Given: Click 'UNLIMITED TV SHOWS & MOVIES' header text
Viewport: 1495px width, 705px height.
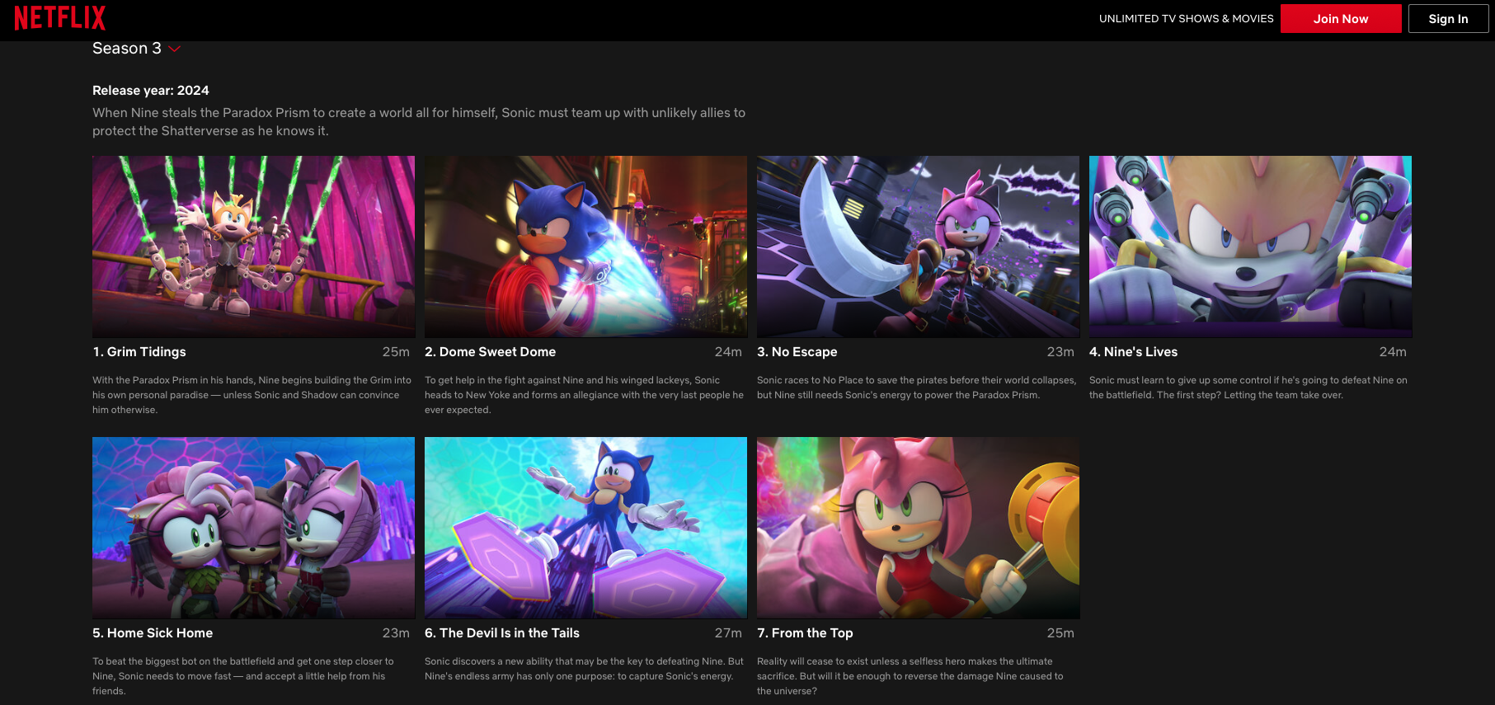Looking at the screenshot, I should tap(1186, 18).
